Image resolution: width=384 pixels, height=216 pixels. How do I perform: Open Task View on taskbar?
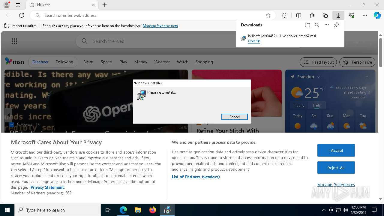108,210
